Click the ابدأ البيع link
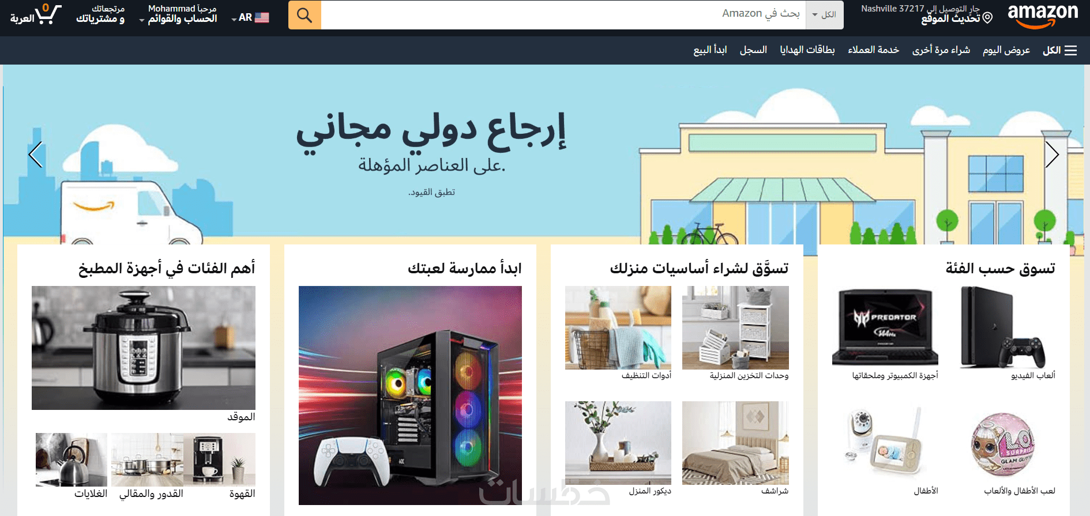1090x516 pixels. tap(710, 50)
